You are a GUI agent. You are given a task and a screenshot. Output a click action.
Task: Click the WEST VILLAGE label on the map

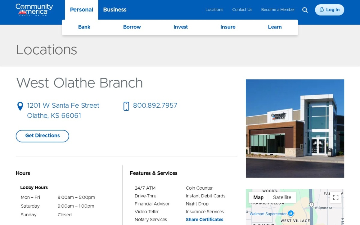pyautogui.click(x=295, y=221)
